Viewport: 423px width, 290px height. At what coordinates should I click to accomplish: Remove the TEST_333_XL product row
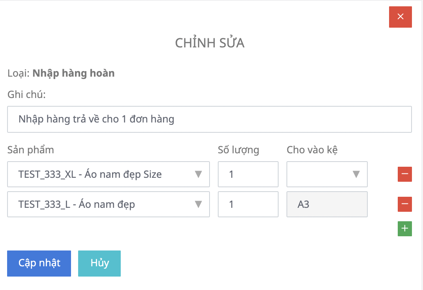point(404,174)
